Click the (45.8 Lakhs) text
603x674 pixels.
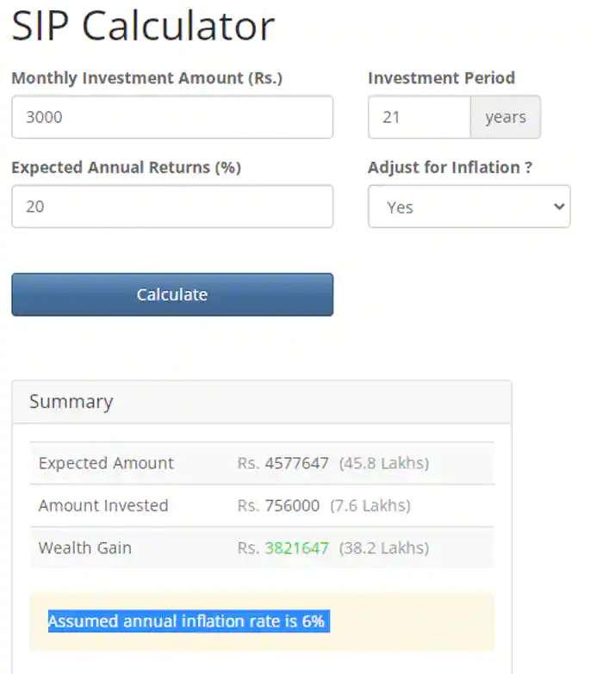pos(384,463)
